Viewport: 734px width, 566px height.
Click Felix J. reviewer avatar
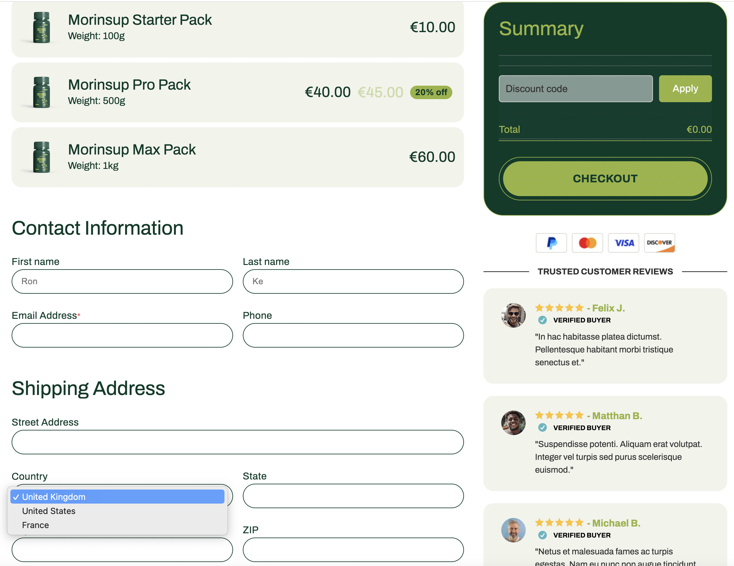pos(513,315)
